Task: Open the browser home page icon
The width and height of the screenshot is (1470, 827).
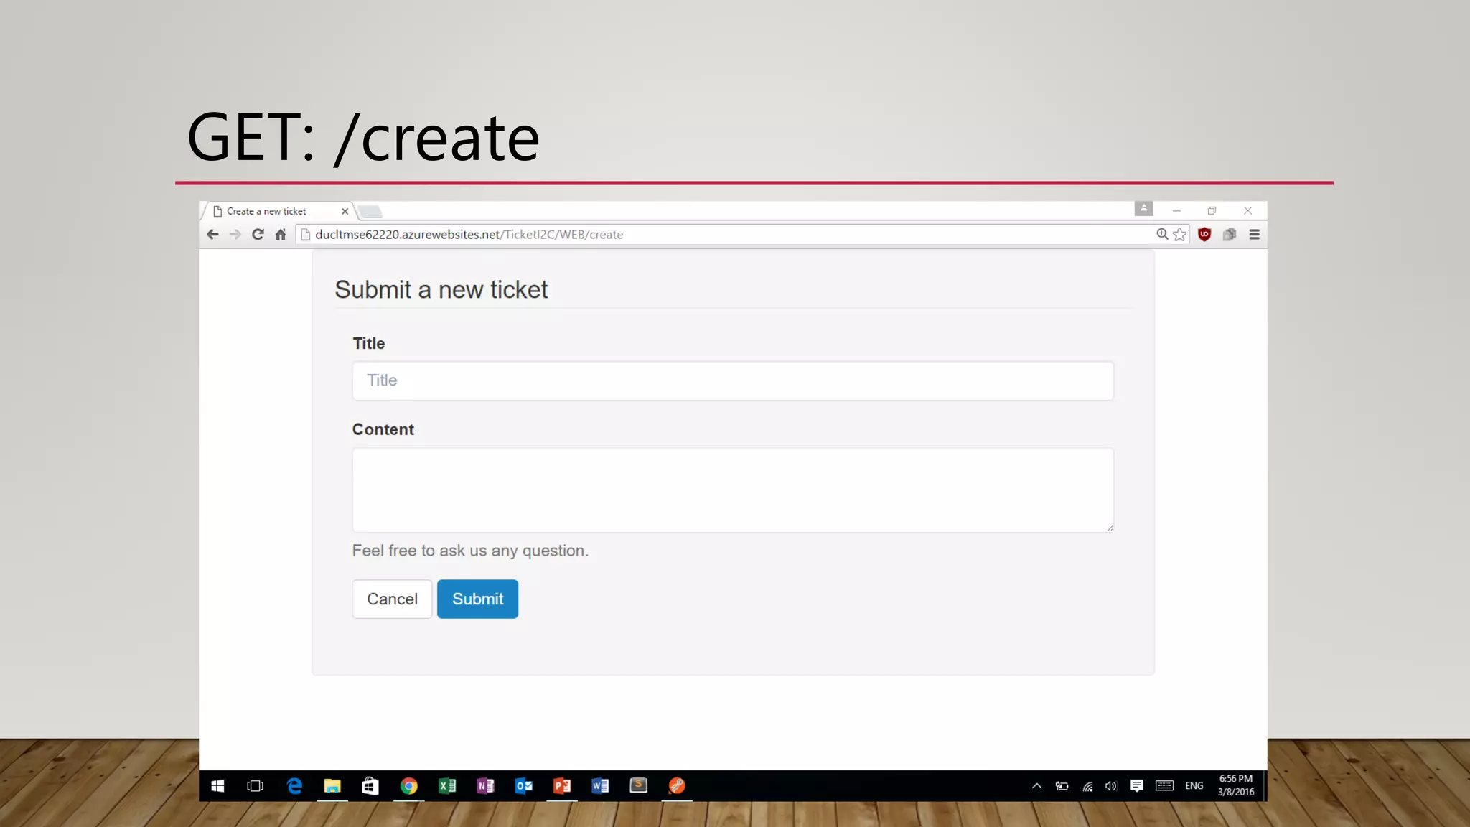Action: (281, 235)
